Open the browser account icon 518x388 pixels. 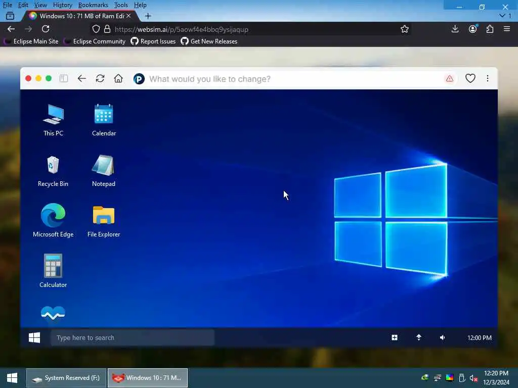473,29
